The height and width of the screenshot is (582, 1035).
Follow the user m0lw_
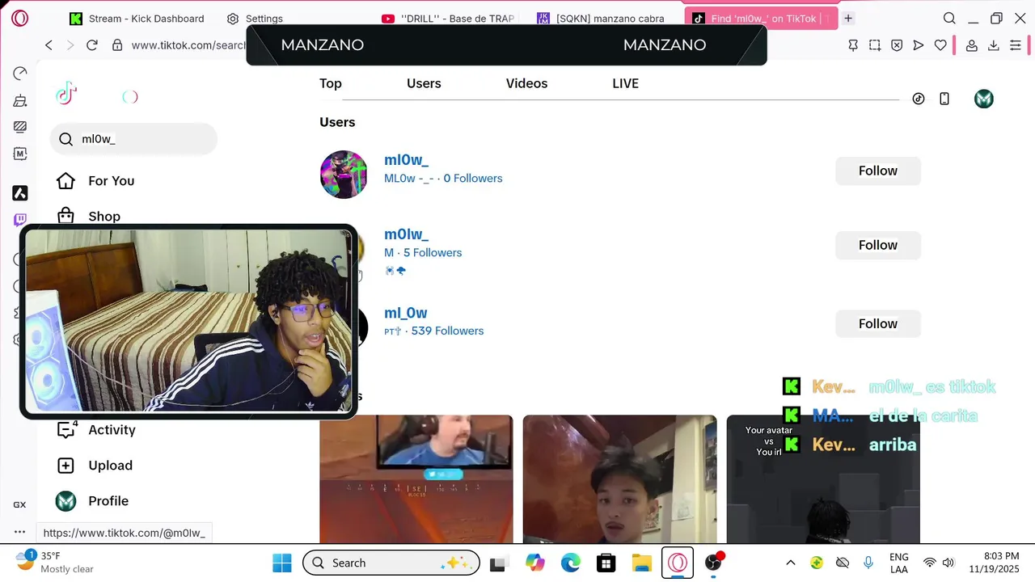pyautogui.click(x=878, y=245)
